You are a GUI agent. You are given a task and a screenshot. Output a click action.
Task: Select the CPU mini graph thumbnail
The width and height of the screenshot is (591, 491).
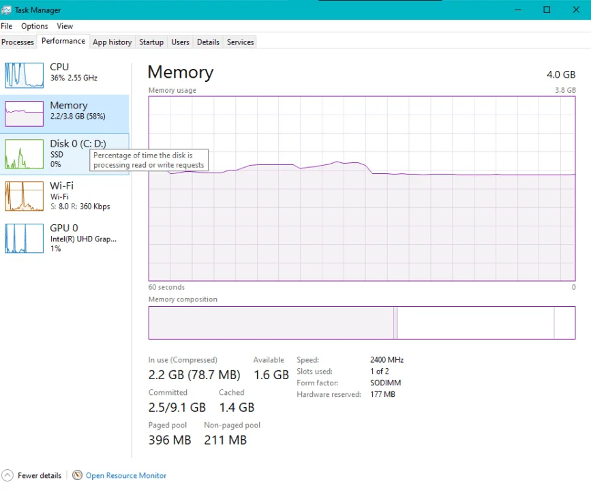(x=24, y=76)
